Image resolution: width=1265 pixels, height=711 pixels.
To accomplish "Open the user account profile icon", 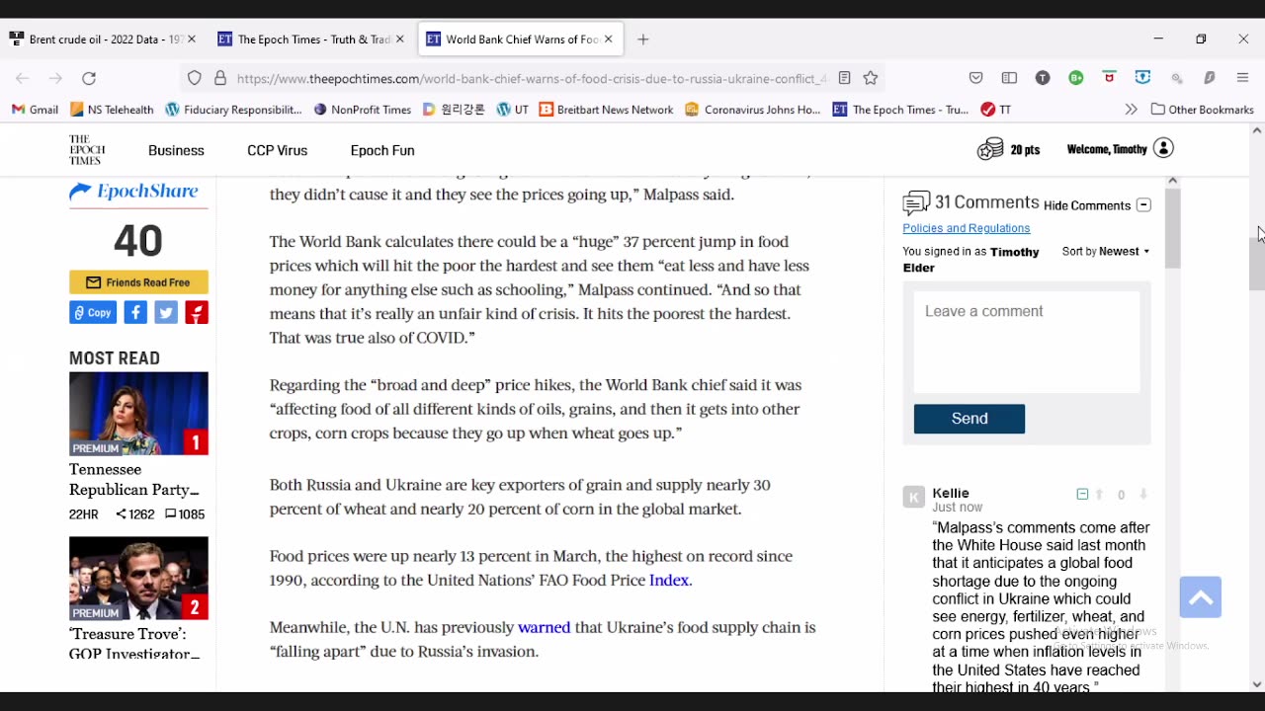I will (x=1163, y=149).
